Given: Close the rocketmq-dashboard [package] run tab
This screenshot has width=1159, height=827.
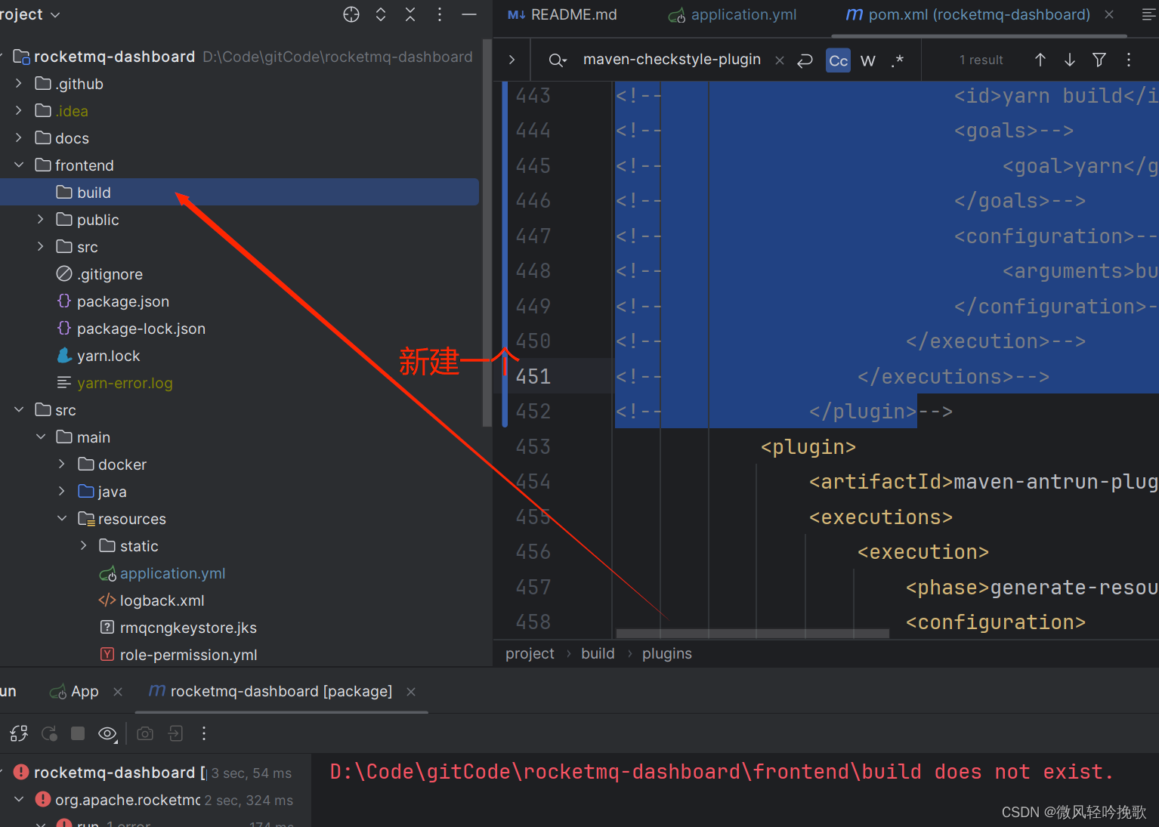Looking at the screenshot, I should 411,692.
